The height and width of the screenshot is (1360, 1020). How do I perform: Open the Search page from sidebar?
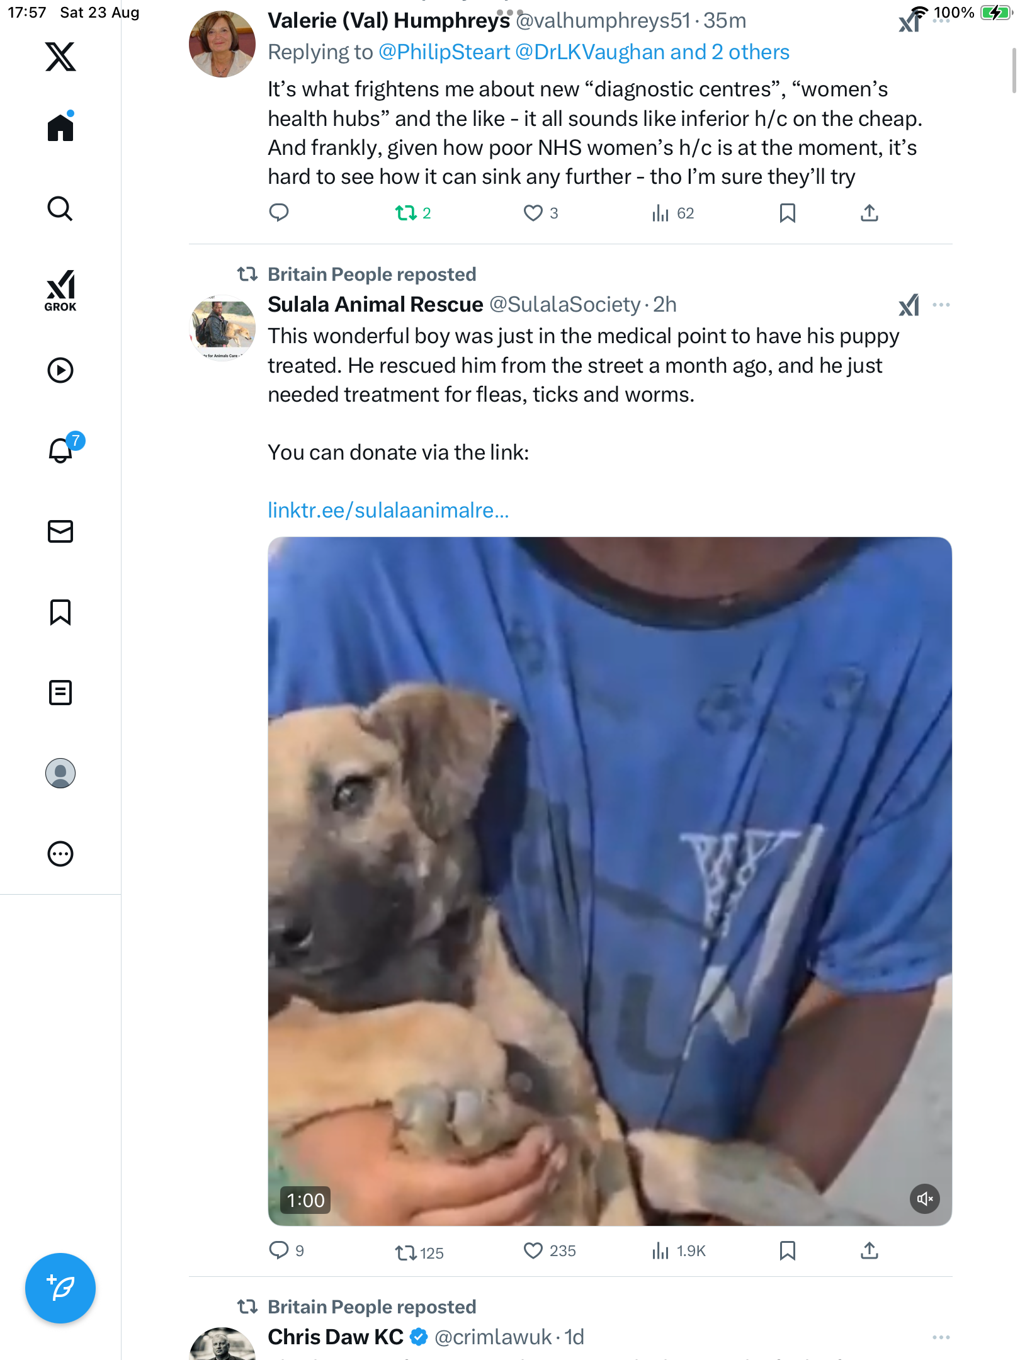[60, 209]
